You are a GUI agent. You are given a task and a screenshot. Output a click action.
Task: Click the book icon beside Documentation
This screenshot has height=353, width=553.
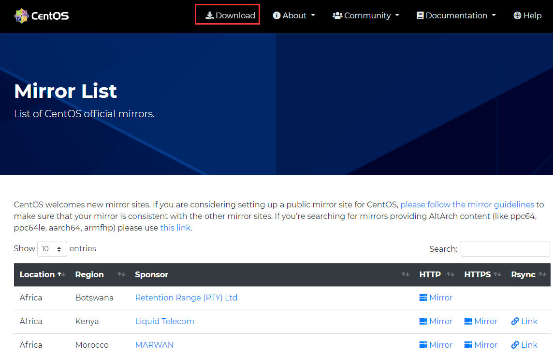[420, 15]
